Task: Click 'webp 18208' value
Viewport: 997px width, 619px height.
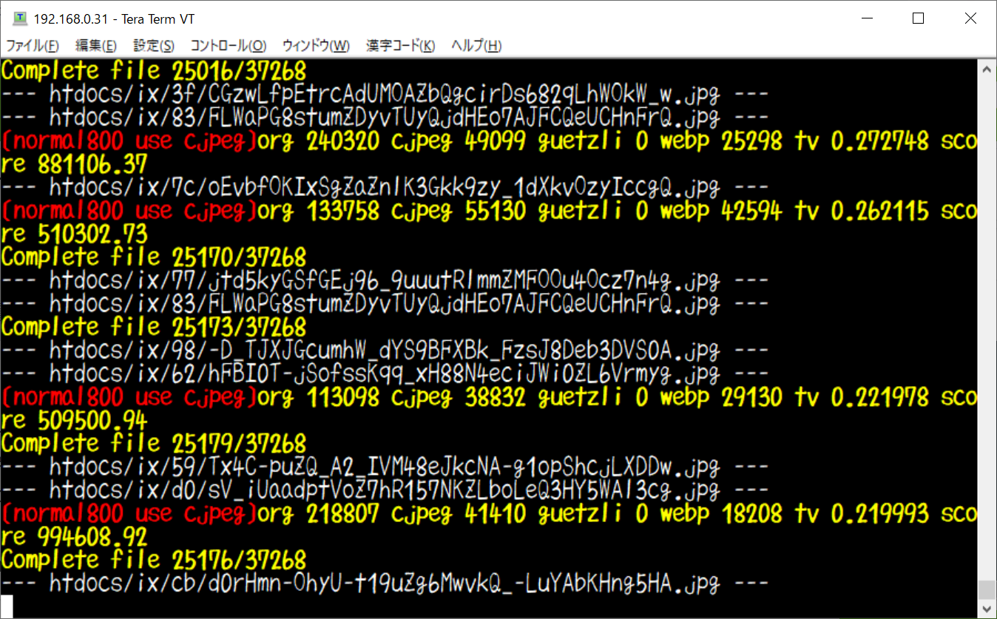Action: coord(721,514)
